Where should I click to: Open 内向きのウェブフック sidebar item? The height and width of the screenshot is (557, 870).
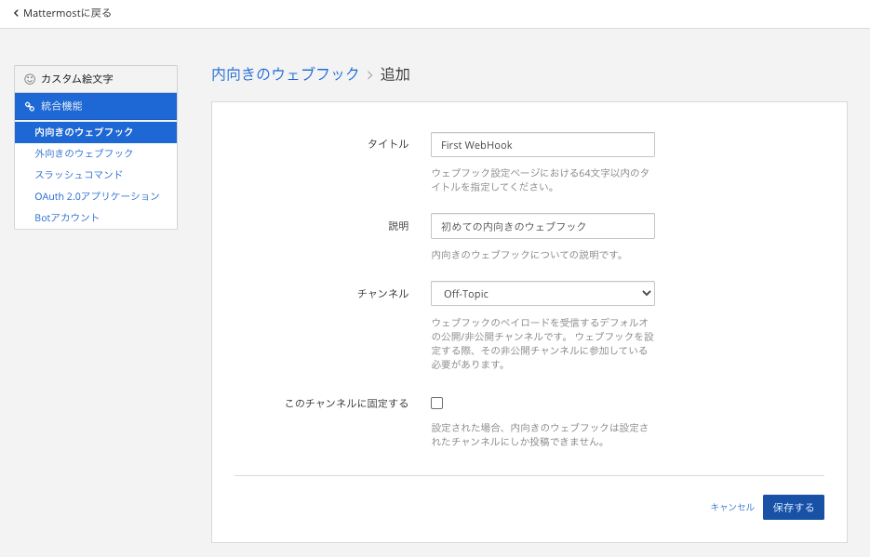tap(96, 132)
